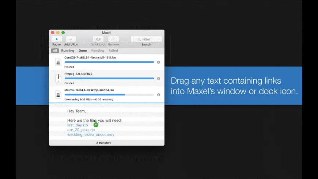
Task: Click the green plus drag badge
Action: 96,125
